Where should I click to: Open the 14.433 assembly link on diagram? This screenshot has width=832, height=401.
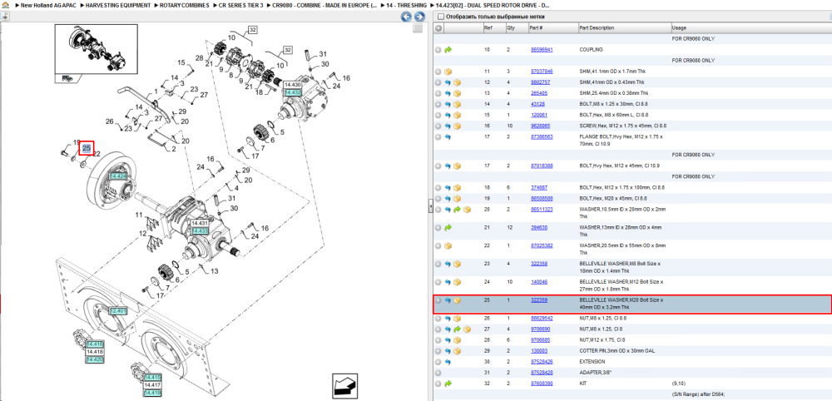200,231
